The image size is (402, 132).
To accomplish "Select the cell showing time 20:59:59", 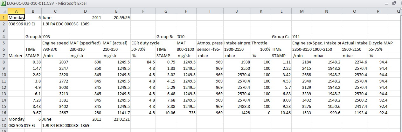I will tap(116, 17).
